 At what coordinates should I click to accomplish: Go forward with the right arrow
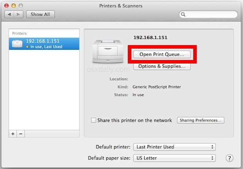(18, 15)
